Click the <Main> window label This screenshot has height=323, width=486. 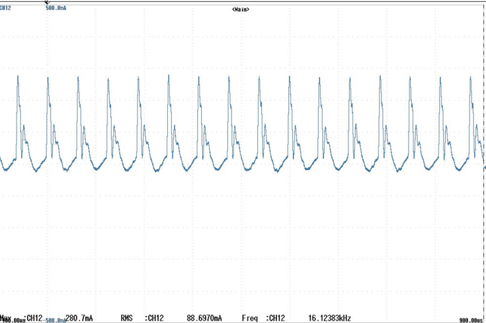(x=241, y=9)
